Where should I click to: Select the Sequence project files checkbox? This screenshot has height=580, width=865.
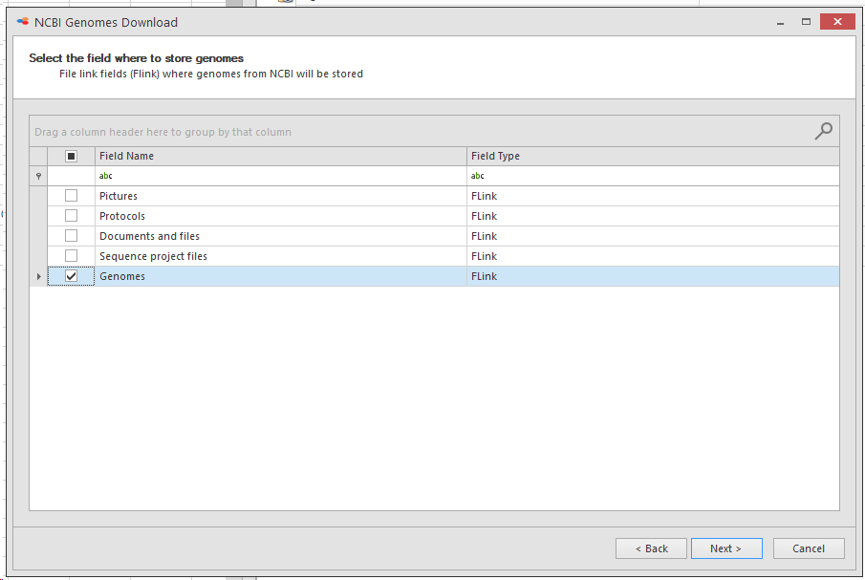coord(71,256)
